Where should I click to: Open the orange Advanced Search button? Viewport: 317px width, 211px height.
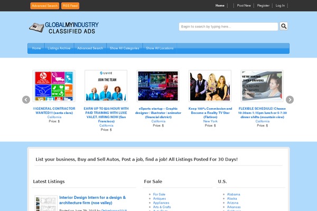tap(45, 6)
